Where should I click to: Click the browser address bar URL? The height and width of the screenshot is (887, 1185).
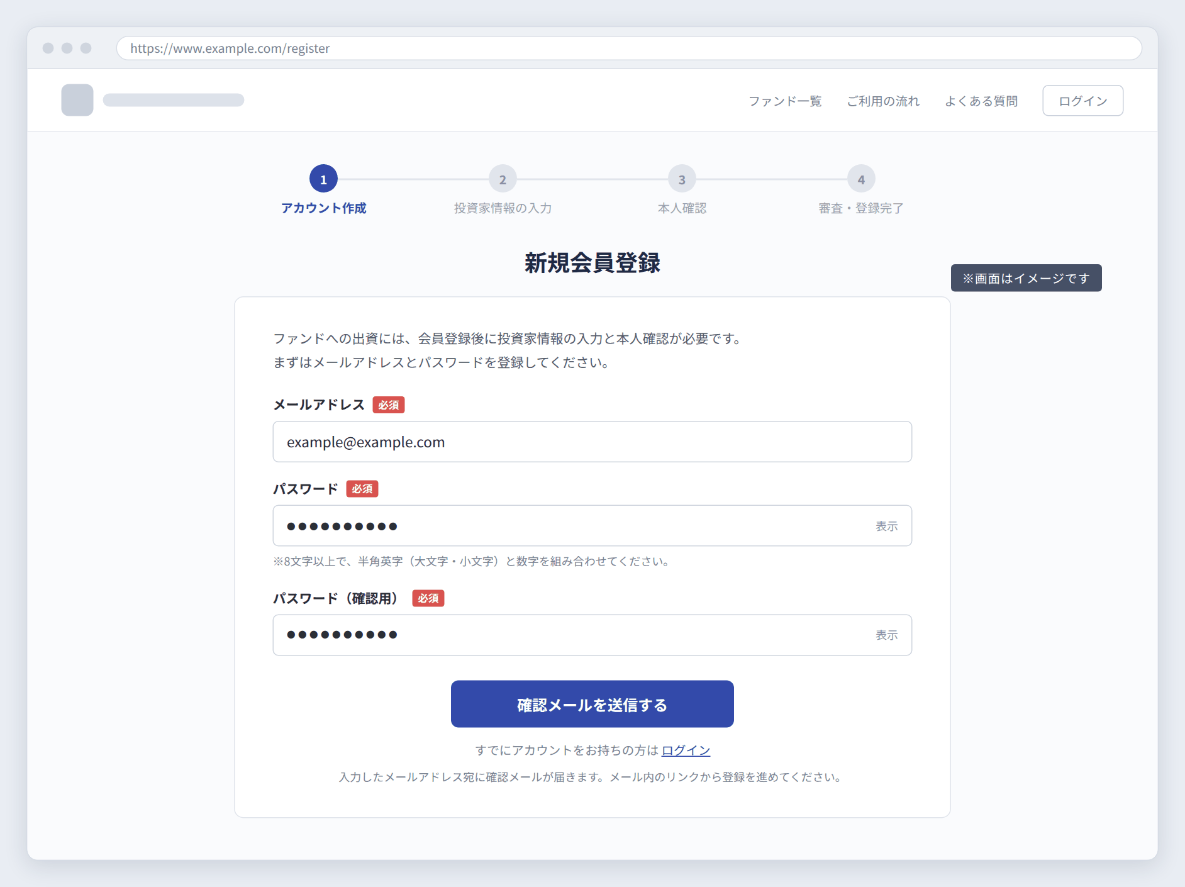point(629,48)
